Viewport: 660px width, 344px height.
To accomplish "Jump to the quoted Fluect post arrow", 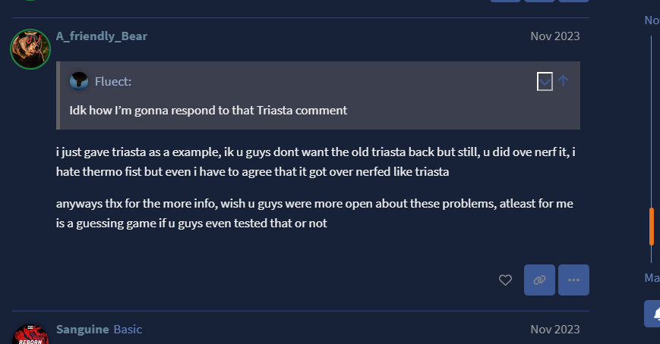I will tap(564, 81).
